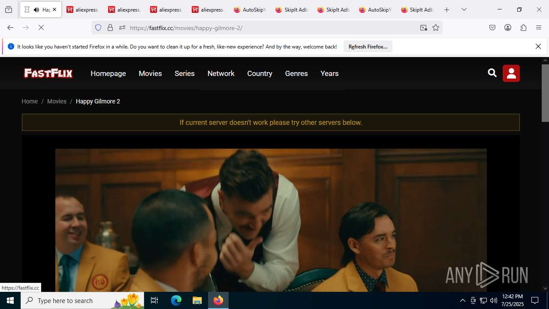
Task: Switch to the second AutoSkipY tab
Action: tap(375, 9)
